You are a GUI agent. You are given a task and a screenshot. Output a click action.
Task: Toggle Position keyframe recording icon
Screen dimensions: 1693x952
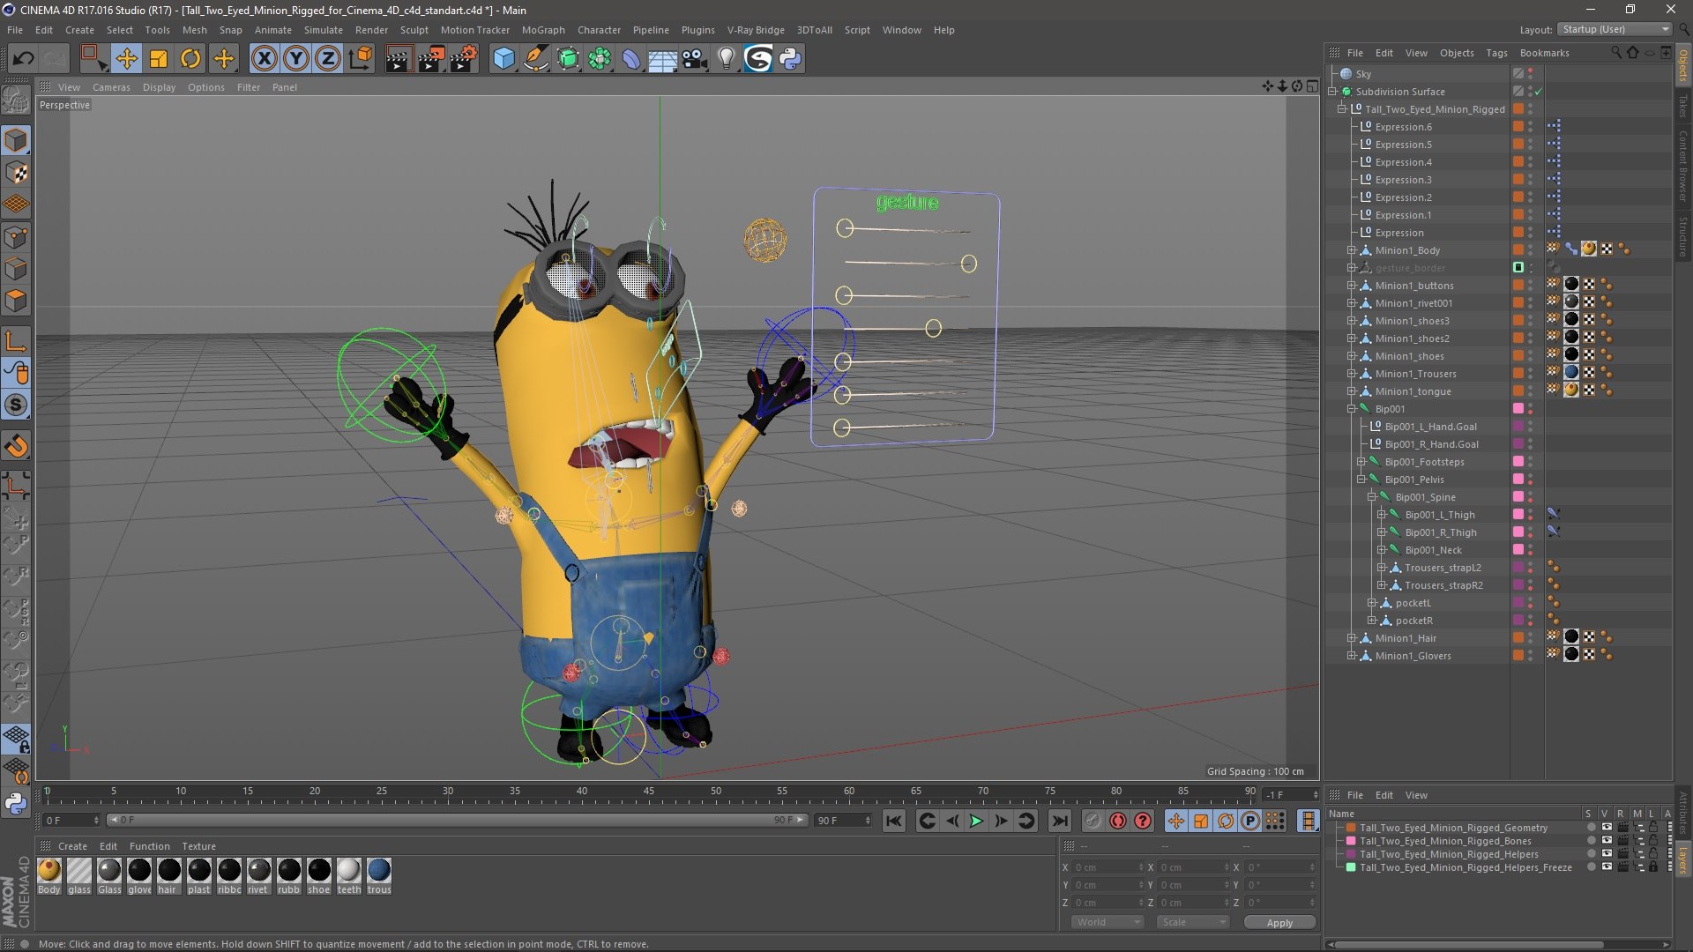point(1176,821)
